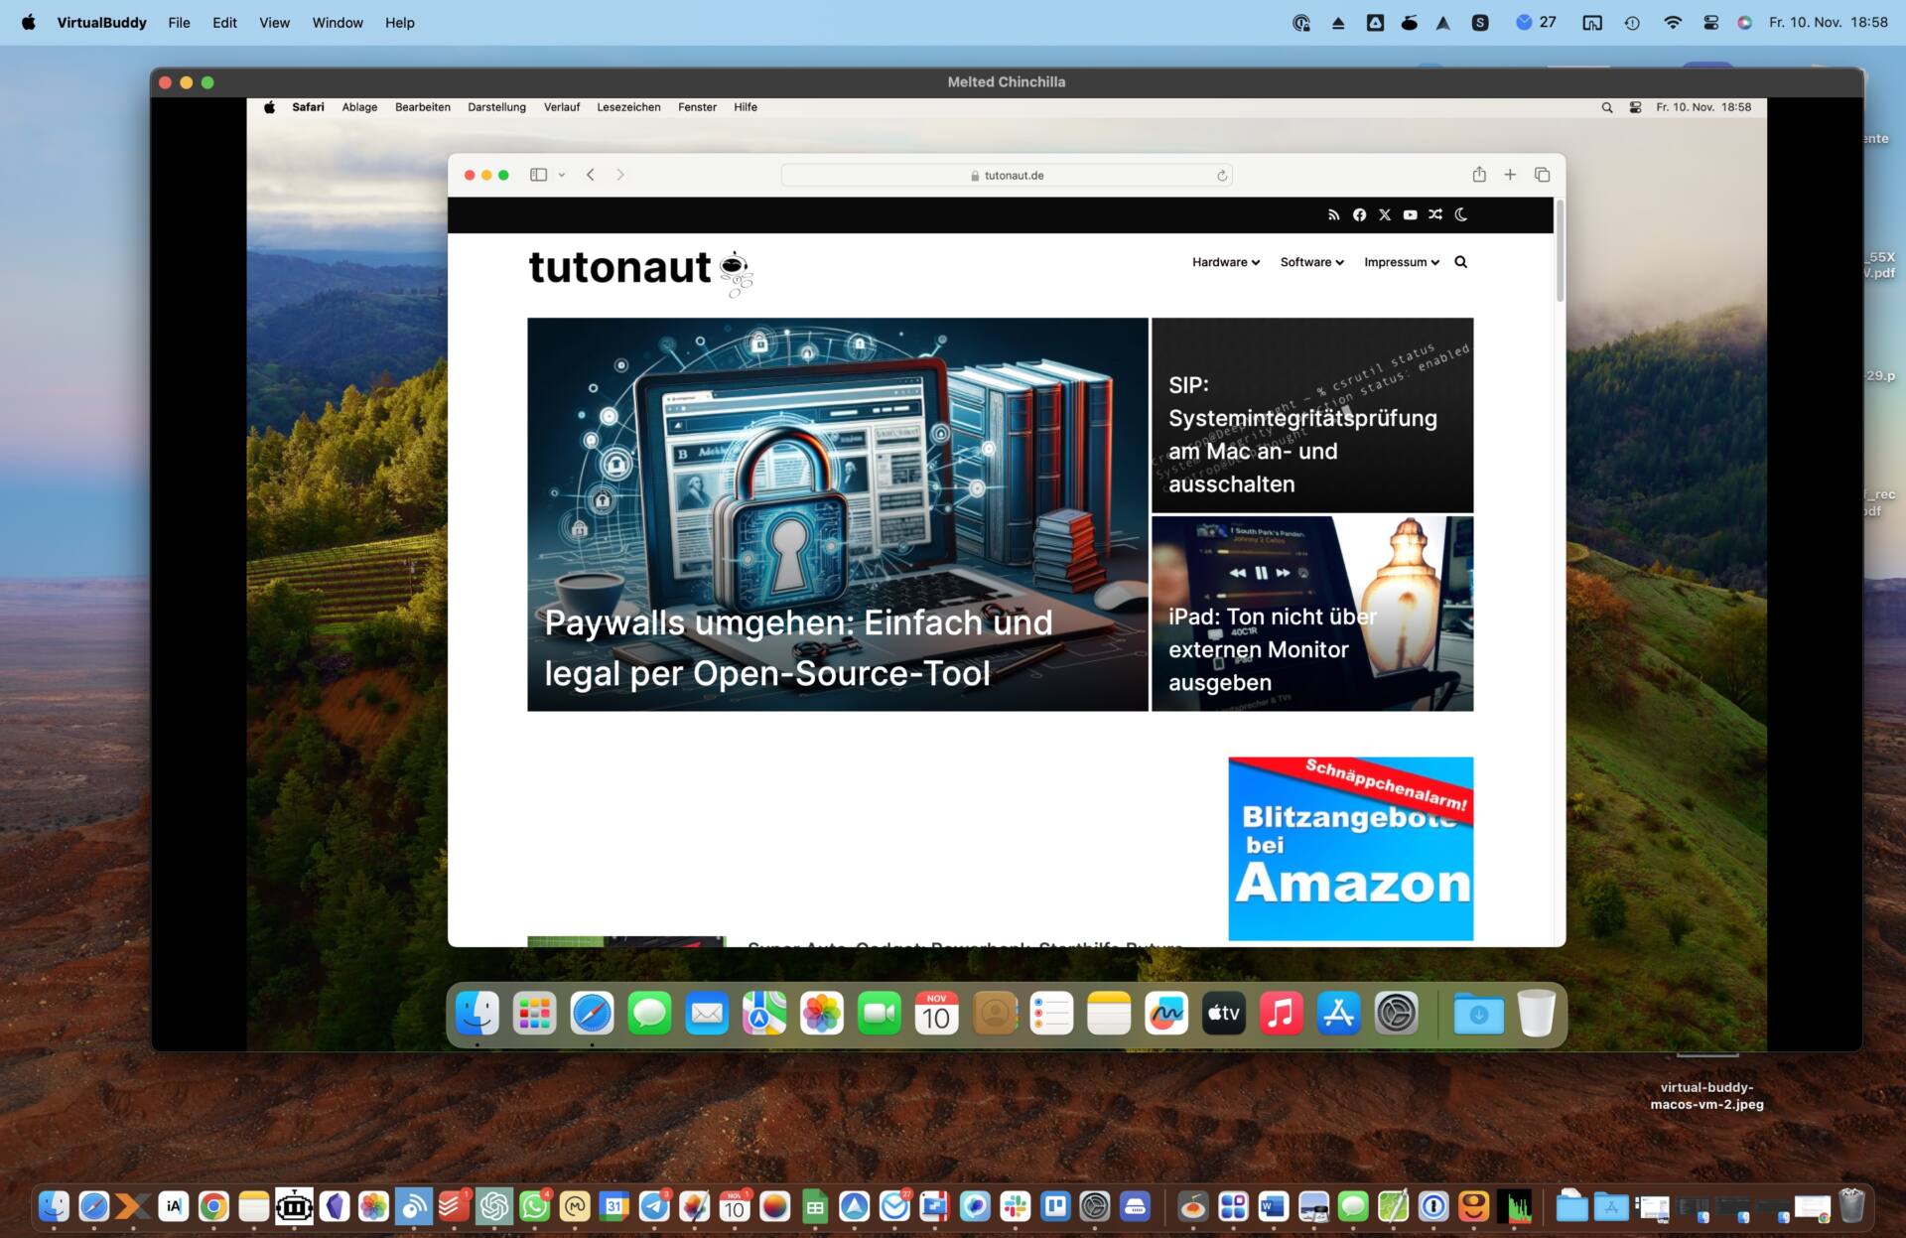Open VirtualBuddy's Window menu
Screen dimensions: 1906x1238
(337, 22)
